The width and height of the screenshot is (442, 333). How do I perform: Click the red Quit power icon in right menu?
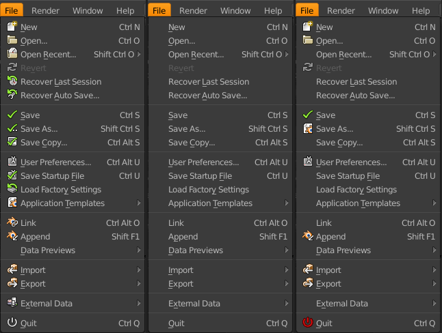coord(307,322)
